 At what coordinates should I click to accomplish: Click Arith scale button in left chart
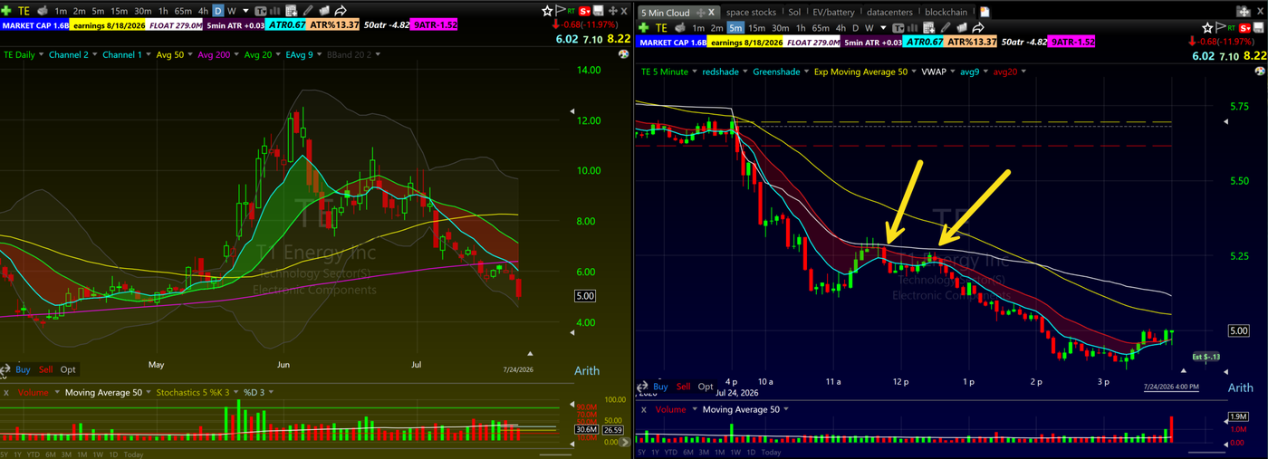587,370
